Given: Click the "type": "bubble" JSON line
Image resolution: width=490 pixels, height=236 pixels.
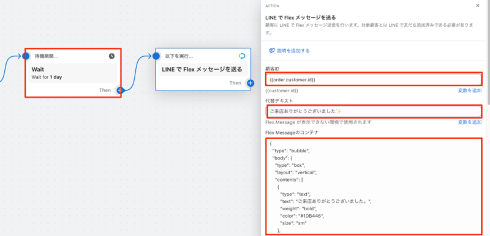Looking at the screenshot, I should tap(290, 151).
